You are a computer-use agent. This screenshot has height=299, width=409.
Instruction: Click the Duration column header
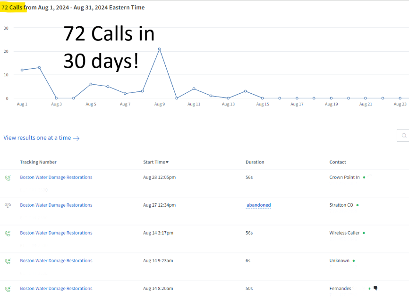[255, 162]
